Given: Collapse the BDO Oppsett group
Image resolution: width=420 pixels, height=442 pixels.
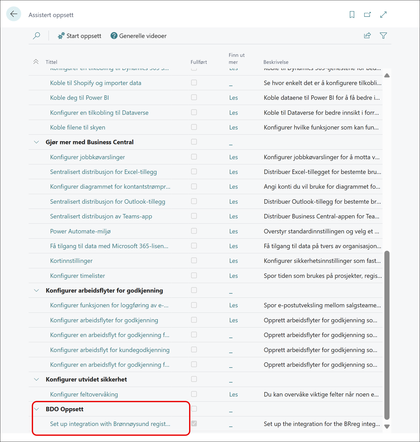Looking at the screenshot, I should pos(36,409).
